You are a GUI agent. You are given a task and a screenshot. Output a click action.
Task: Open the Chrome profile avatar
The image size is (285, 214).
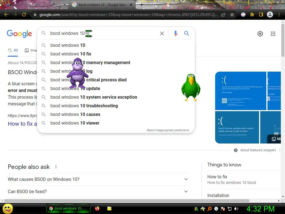click(270, 14)
